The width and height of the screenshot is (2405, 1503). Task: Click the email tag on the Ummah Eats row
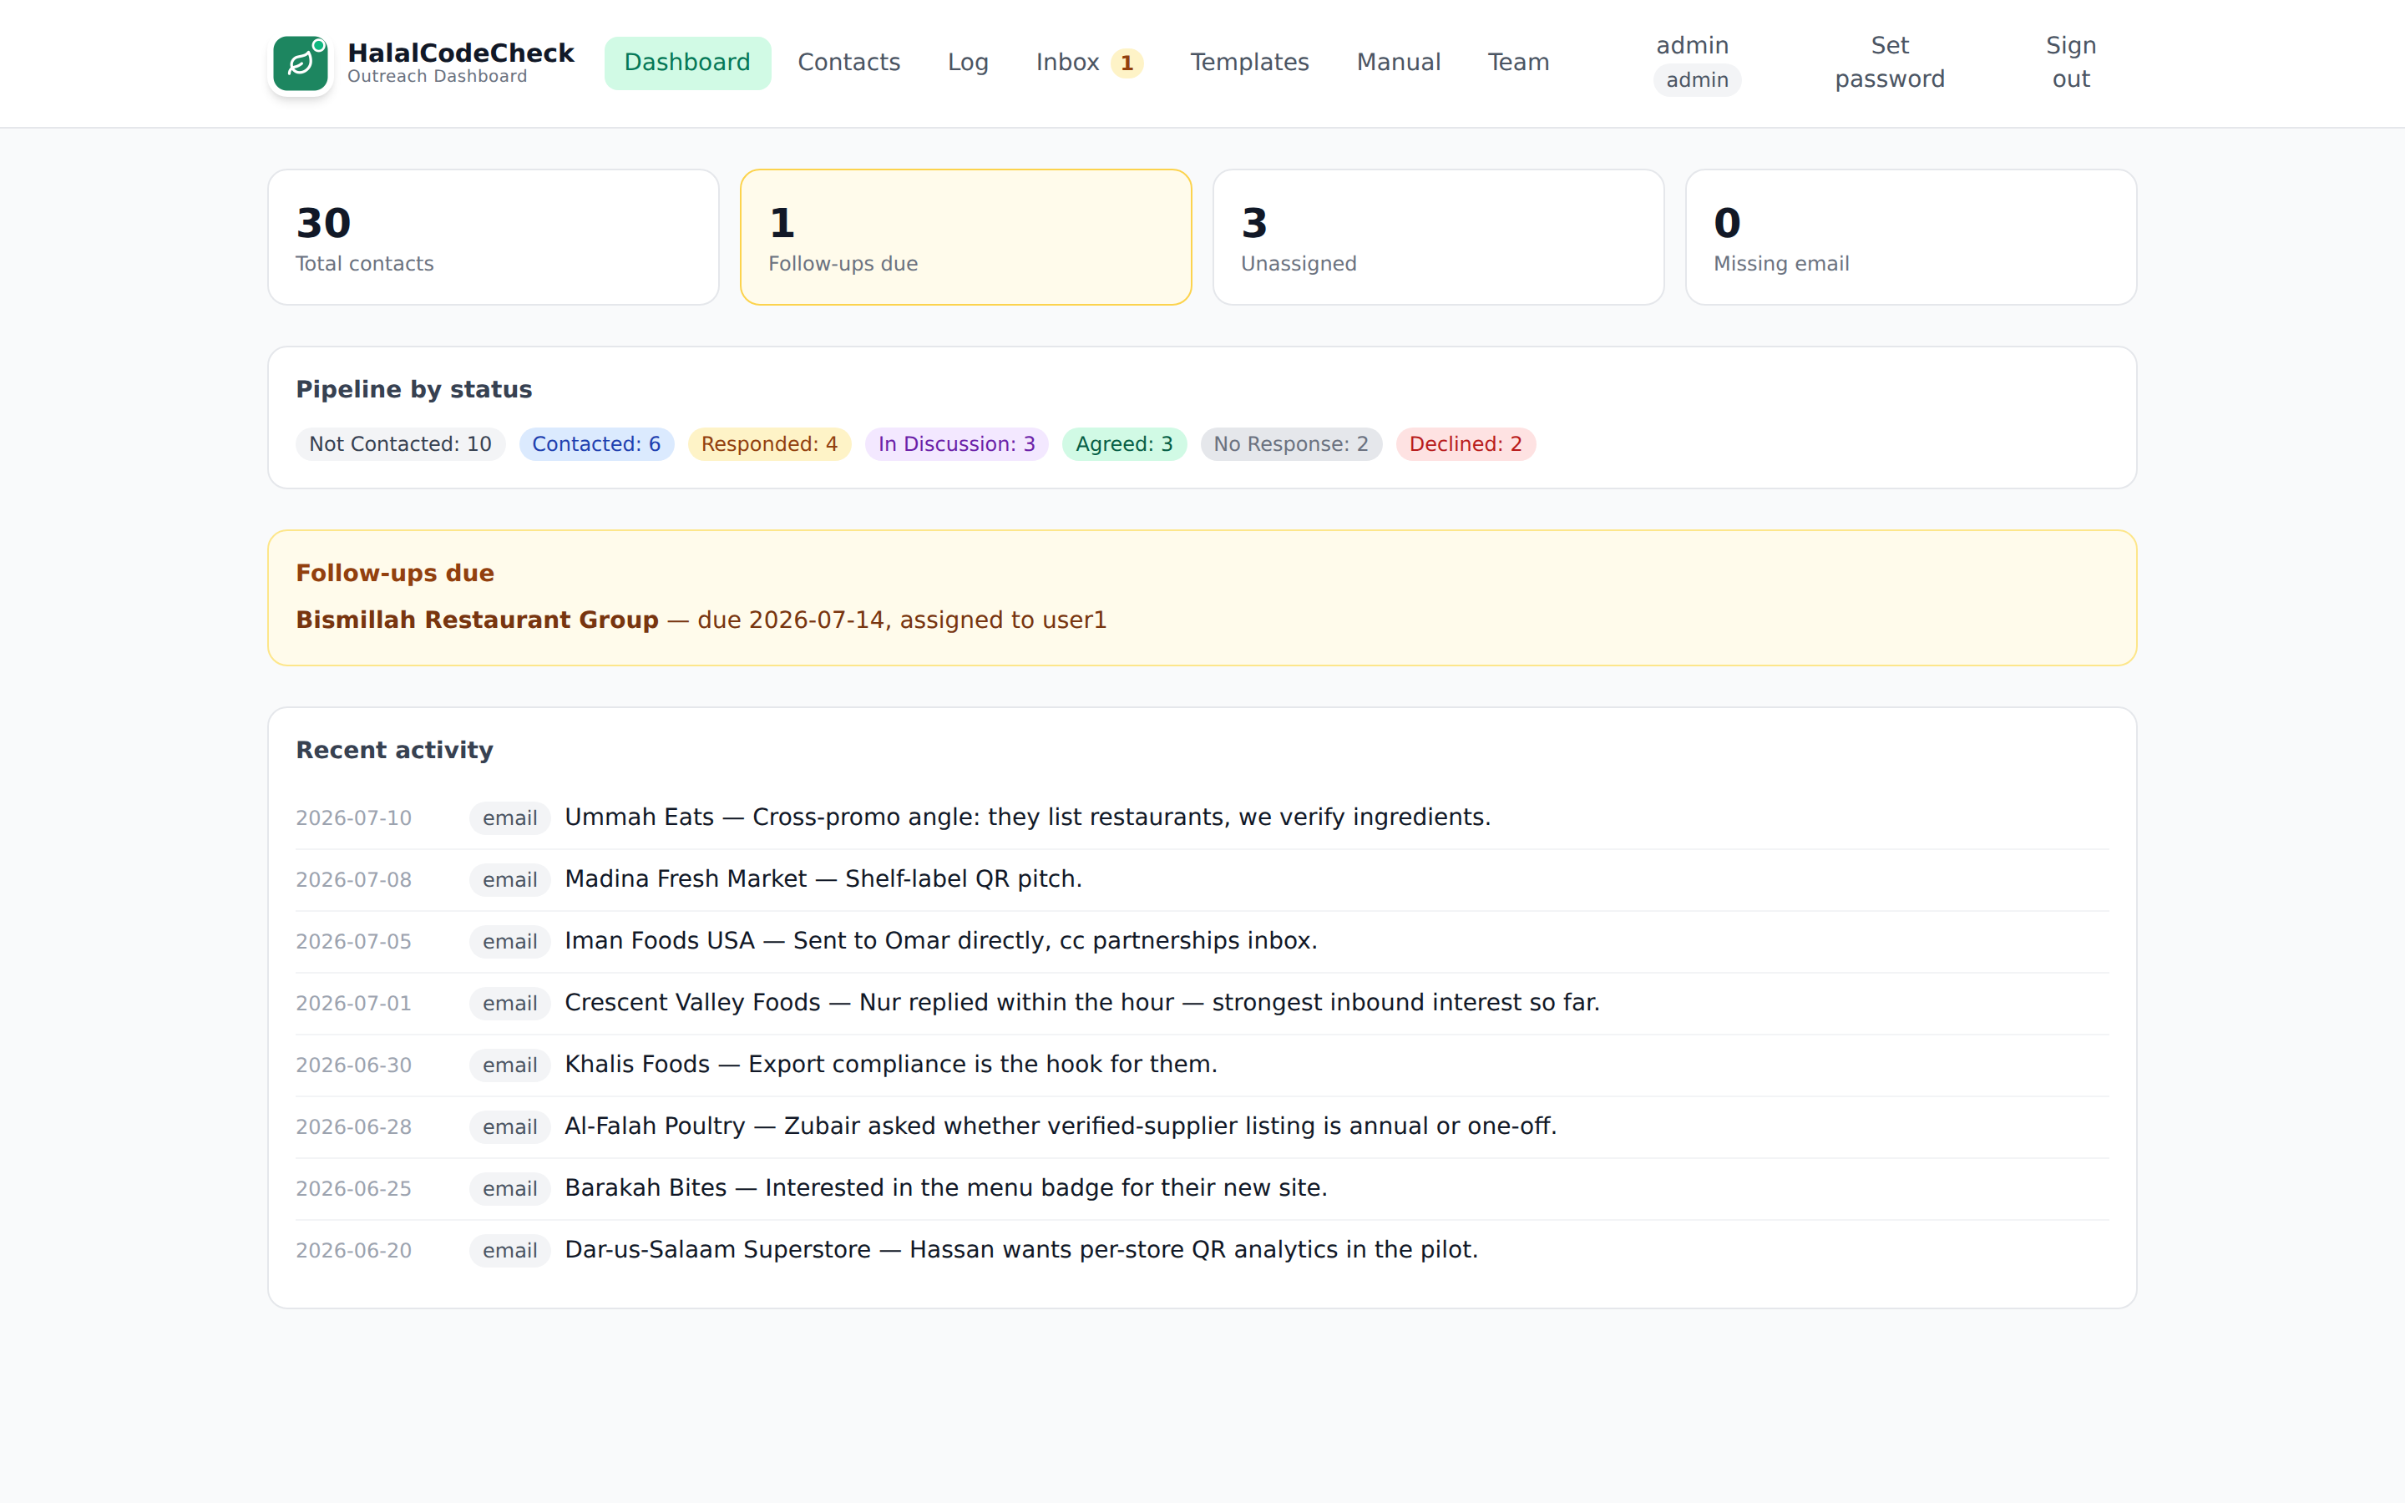[x=510, y=818]
